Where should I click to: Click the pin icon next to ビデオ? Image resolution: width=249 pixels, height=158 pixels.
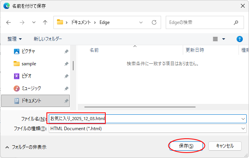click(66, 76)
